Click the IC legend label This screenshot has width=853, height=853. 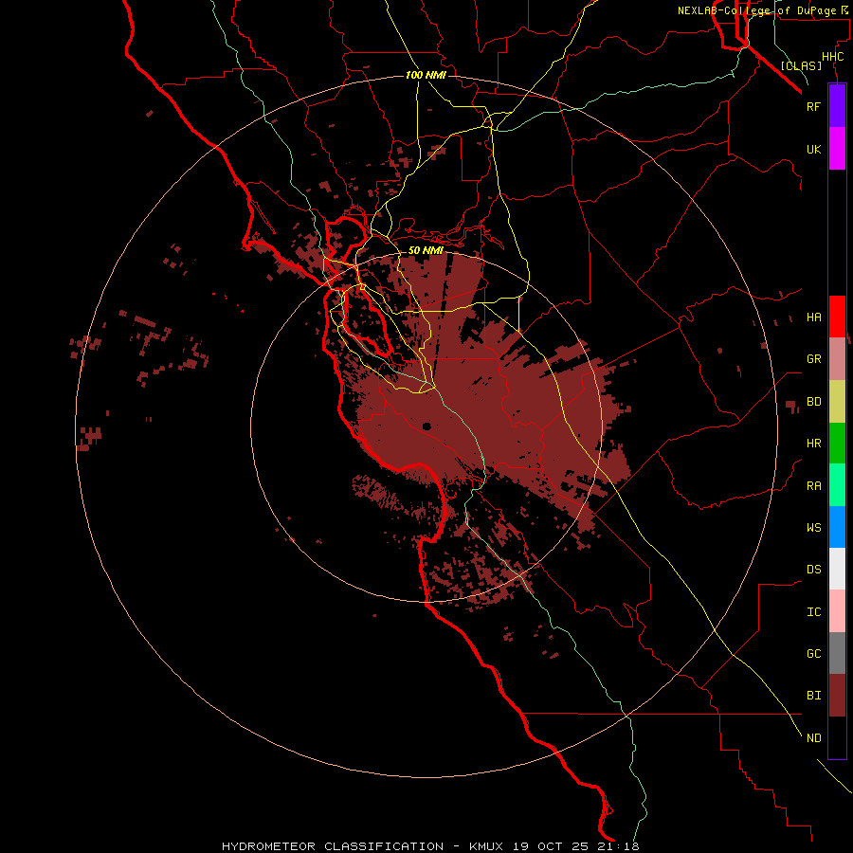[x=813, y=612]
